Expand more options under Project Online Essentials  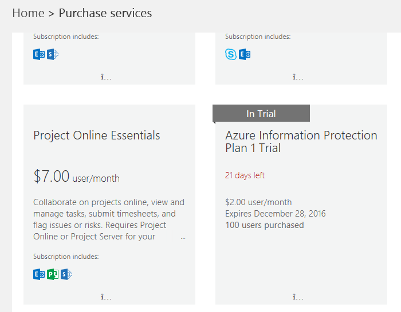[x=106, y=297]
